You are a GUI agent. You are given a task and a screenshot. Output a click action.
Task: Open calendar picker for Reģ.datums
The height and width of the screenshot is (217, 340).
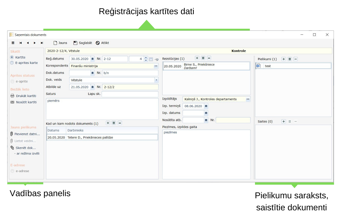pos(92,59)
